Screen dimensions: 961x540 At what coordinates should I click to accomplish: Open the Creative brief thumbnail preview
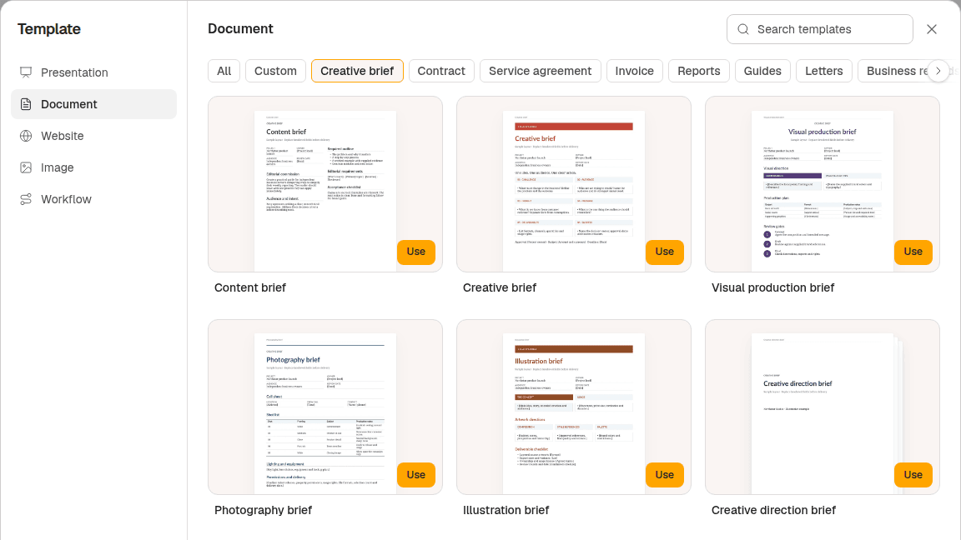tap(574, 183)
